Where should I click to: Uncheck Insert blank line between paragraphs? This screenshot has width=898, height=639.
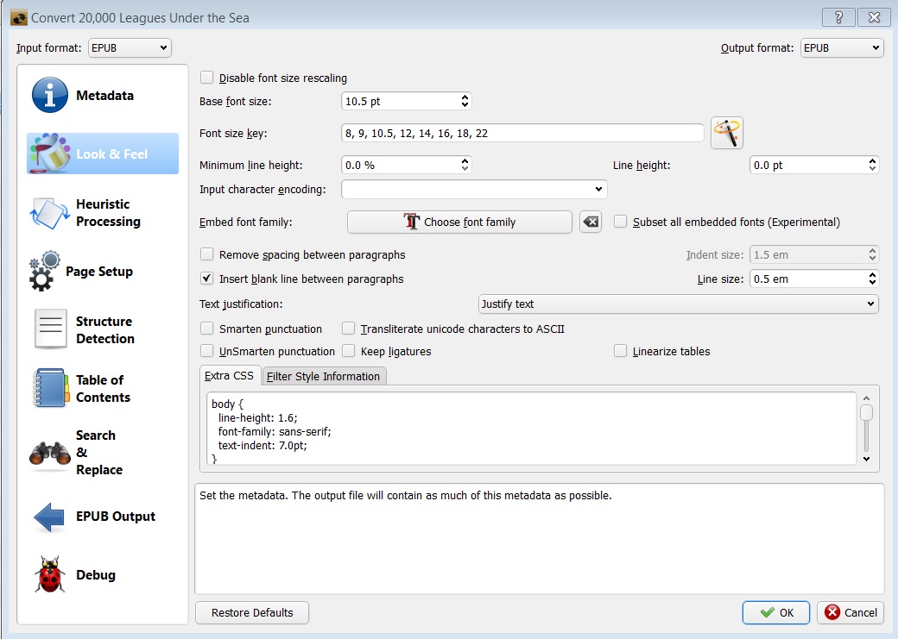[x=206, y=279]
